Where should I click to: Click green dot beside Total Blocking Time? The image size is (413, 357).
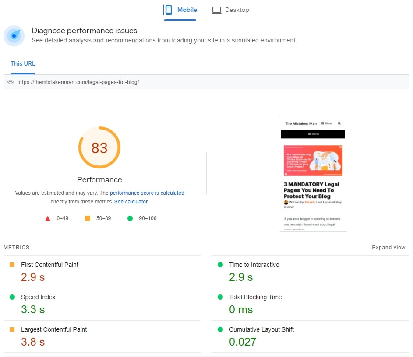[220, 297]
